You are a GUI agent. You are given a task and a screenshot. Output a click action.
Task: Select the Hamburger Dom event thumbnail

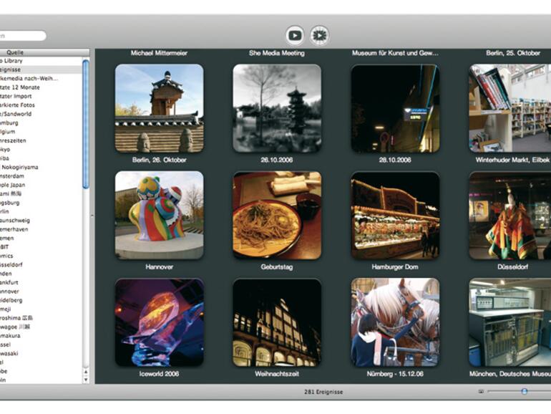pyautogui.click(x=394, y=215)
